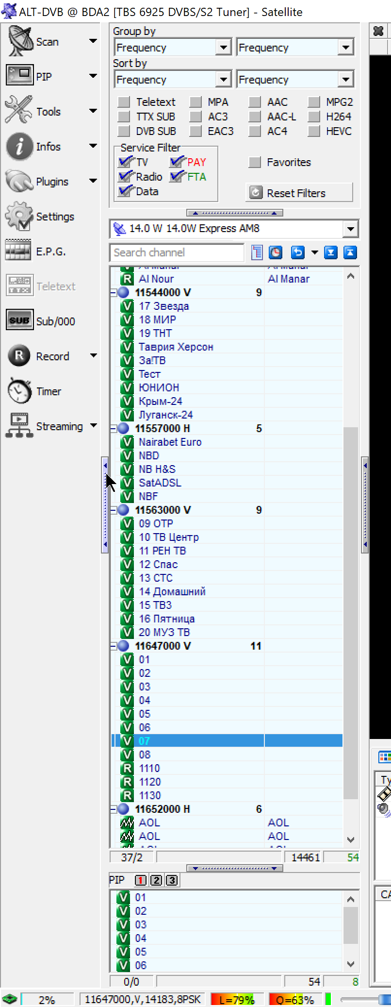The height and width of the screenshot is (1007, 391).
Task: Open the Streaming menu arrow
Action: [93, 426]
